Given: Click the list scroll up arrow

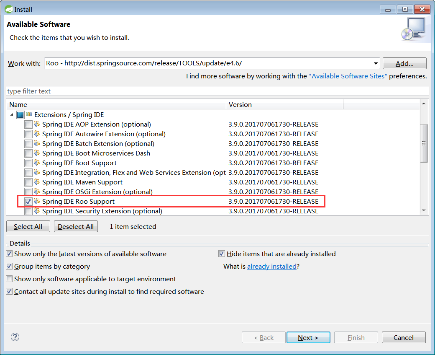Looking at the screenshot, I should point(424,104).
